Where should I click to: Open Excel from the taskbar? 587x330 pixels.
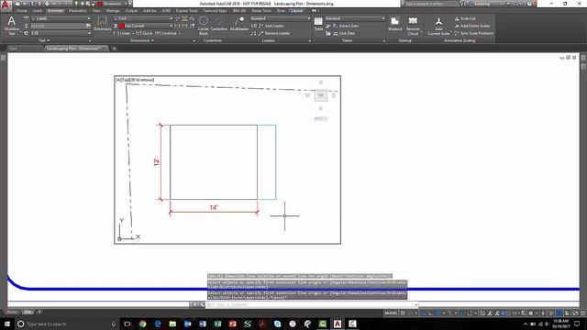click(217, 324)
